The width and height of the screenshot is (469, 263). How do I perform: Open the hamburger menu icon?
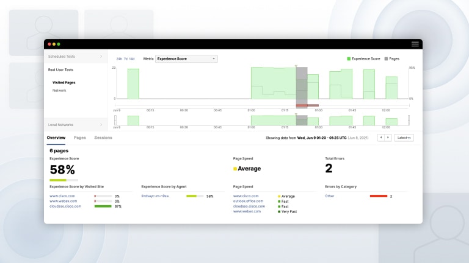click(x=415, y=44)
